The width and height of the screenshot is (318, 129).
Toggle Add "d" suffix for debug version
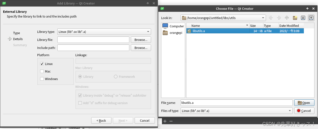[80, 103]
